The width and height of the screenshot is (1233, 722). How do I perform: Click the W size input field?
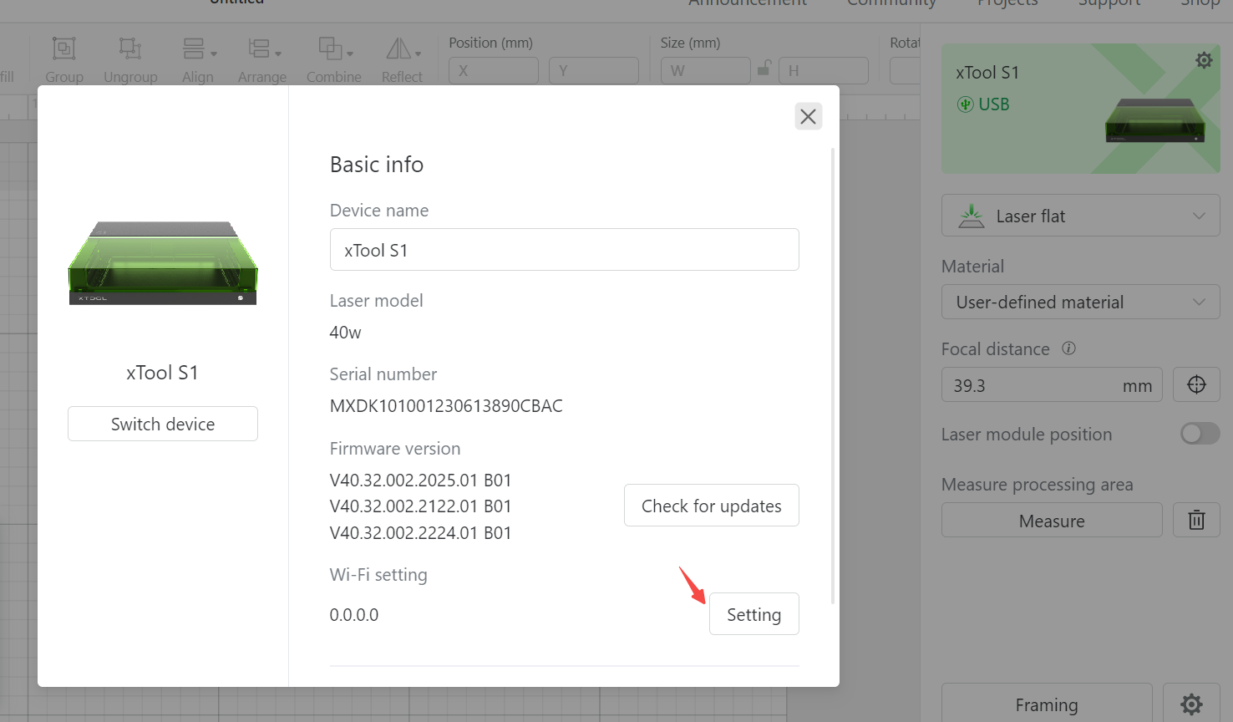click(706, 70)
